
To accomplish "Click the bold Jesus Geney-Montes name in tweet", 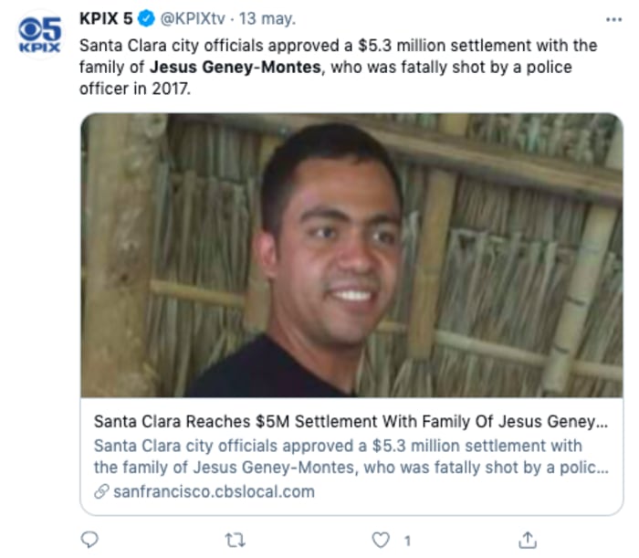I will (236, 67).
